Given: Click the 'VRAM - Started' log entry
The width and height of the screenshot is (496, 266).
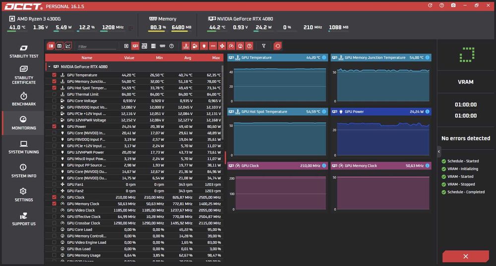Looking at the screenshot, I should tap(460, 177).
